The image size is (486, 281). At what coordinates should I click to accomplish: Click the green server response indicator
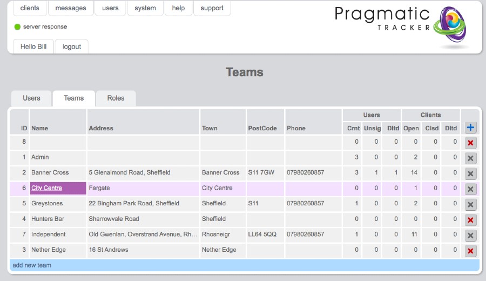click(x=17, y=27)
